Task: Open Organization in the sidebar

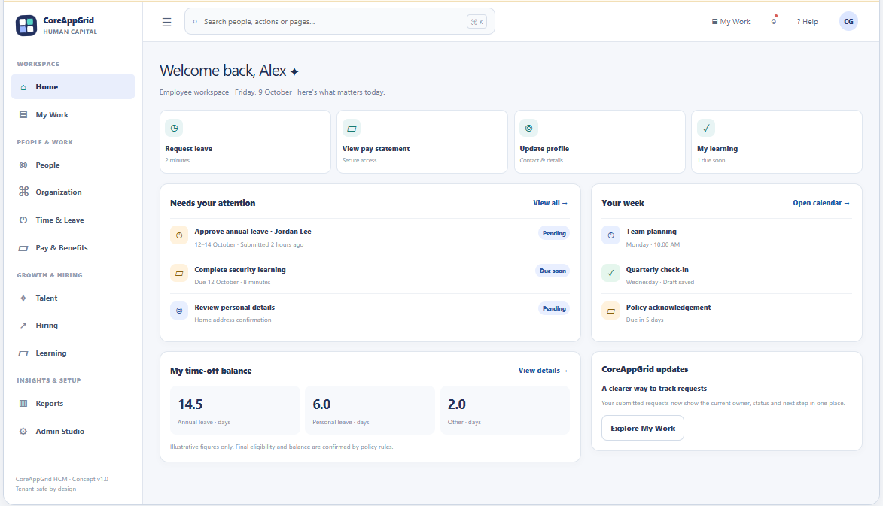Action: pos(73,192)
